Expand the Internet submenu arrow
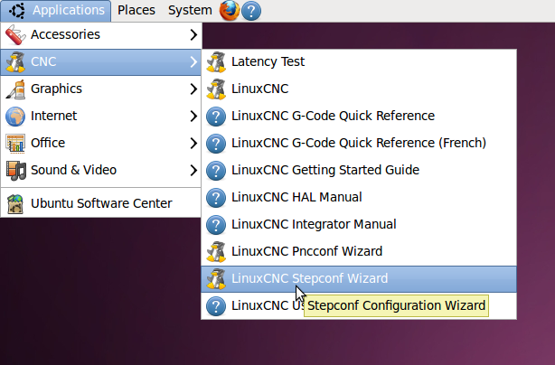Image resolution: width=555 pixels, height=365 pixels. point(193,116)
